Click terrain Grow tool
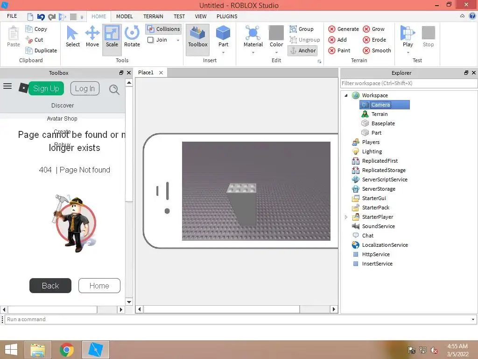Image resolution: width=478 pixels, height=359 pixels. (374, 29)
